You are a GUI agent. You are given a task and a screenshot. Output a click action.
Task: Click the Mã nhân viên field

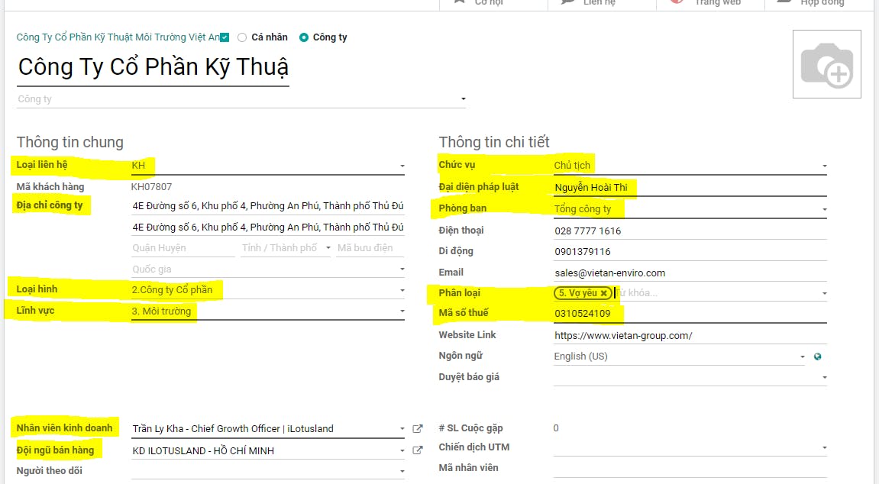click(x=690, y=468)
